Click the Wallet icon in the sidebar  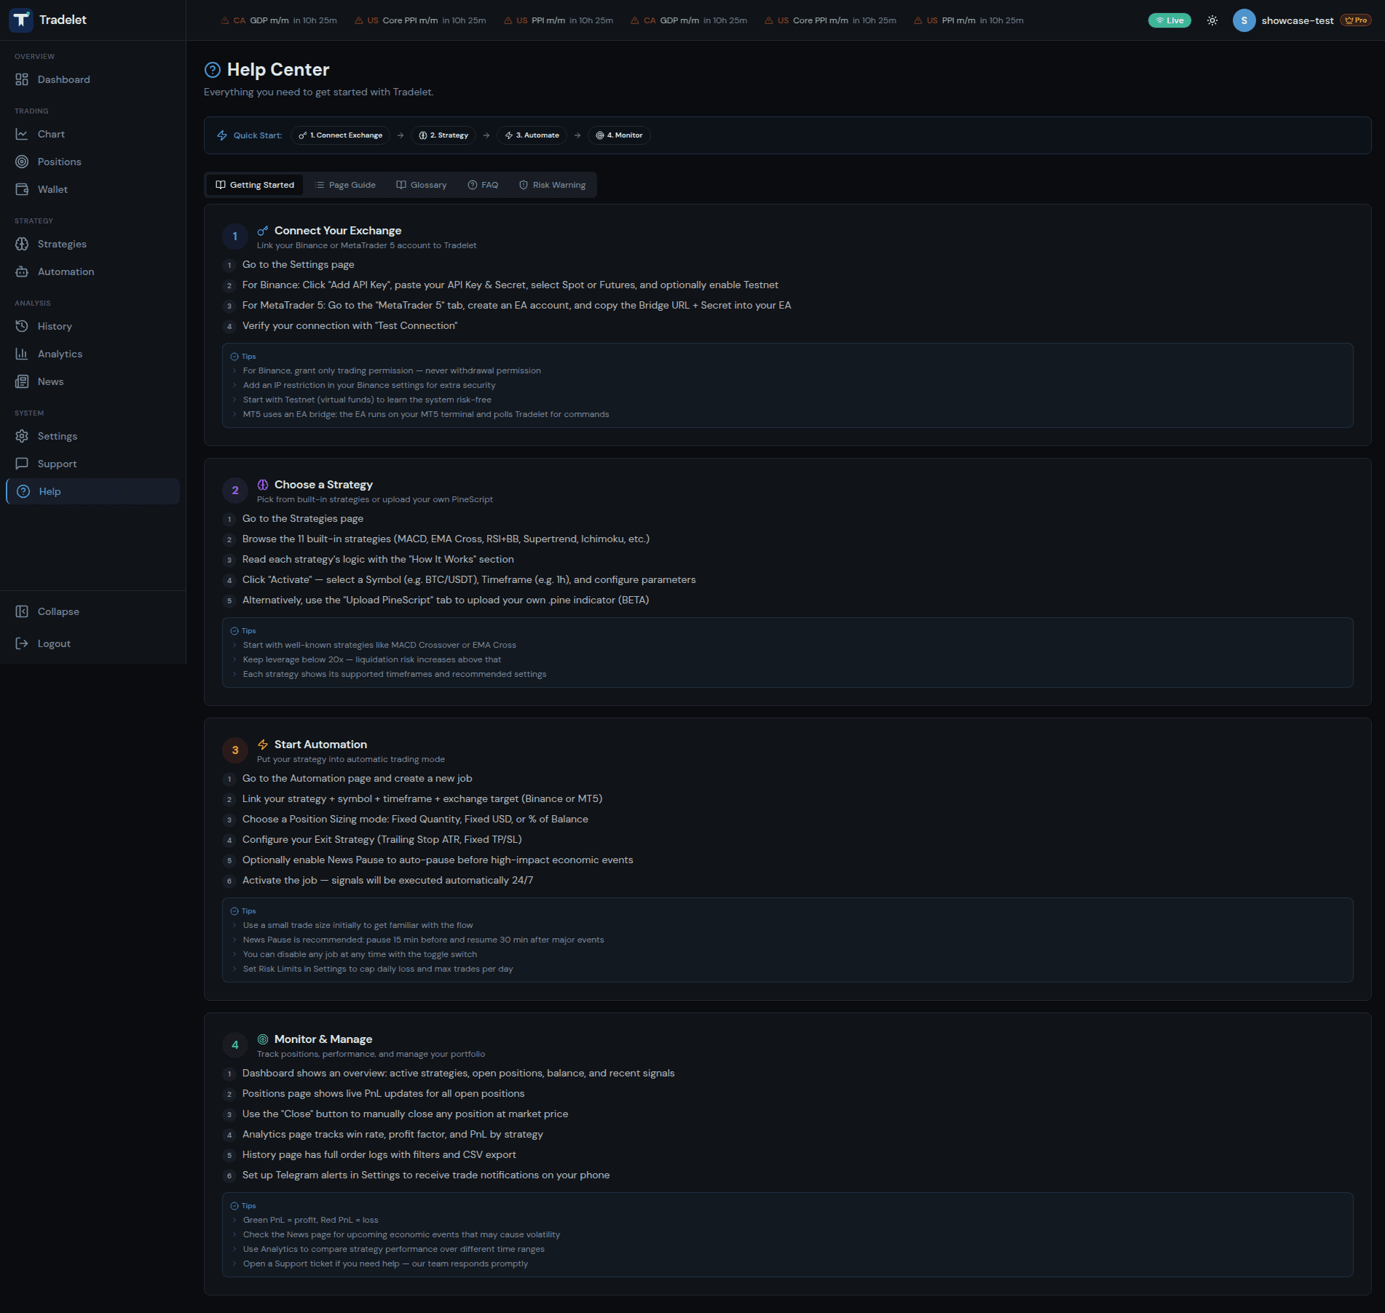click(22, 189)
